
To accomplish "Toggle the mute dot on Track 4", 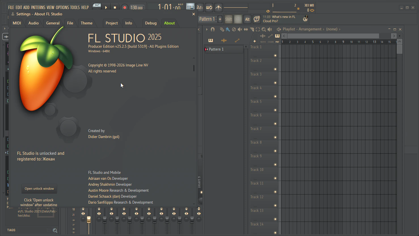I will pos(275,97).
